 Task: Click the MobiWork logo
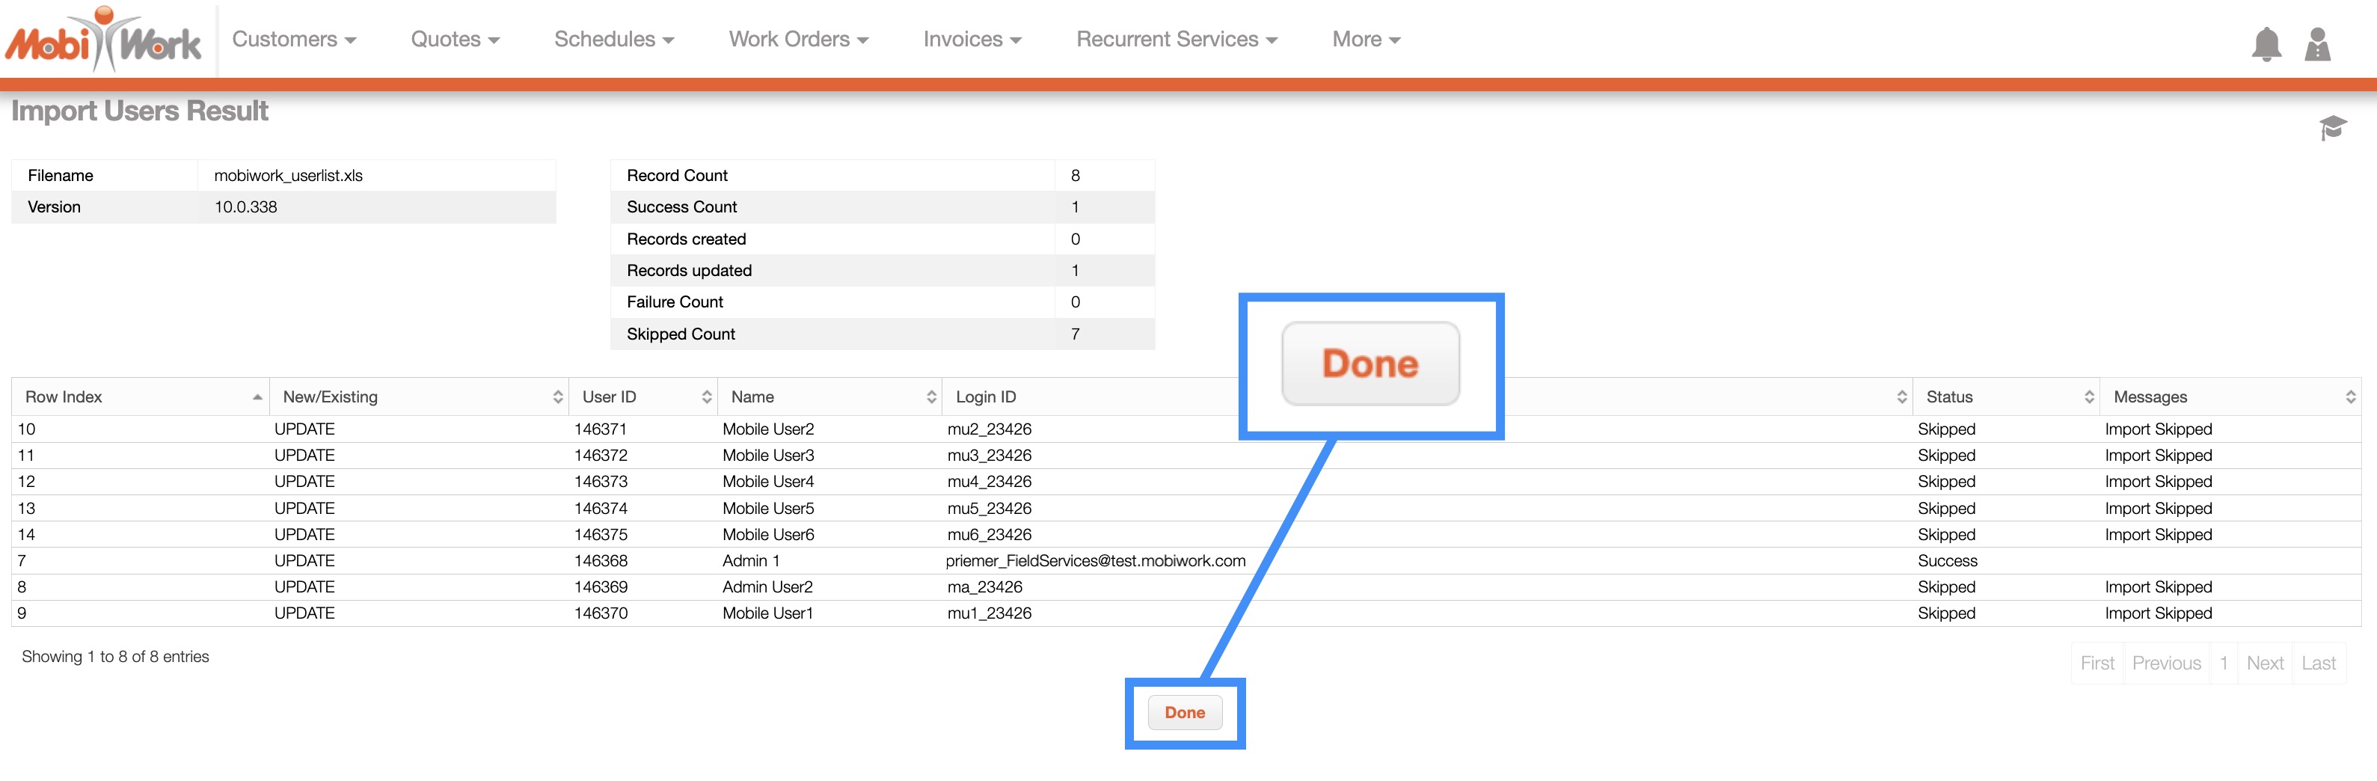[103, 40]
